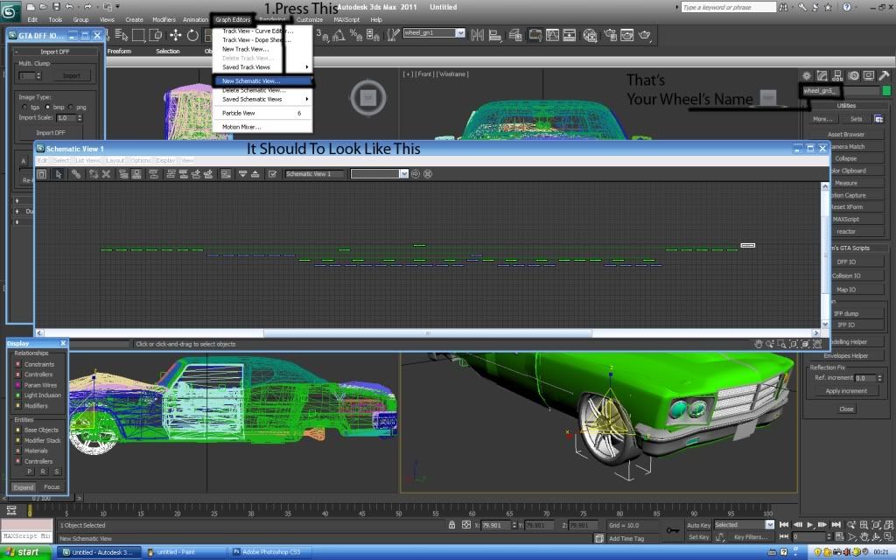Click the Set Keys key icon
The image size is (896, 560).
(x=673, y=530)
